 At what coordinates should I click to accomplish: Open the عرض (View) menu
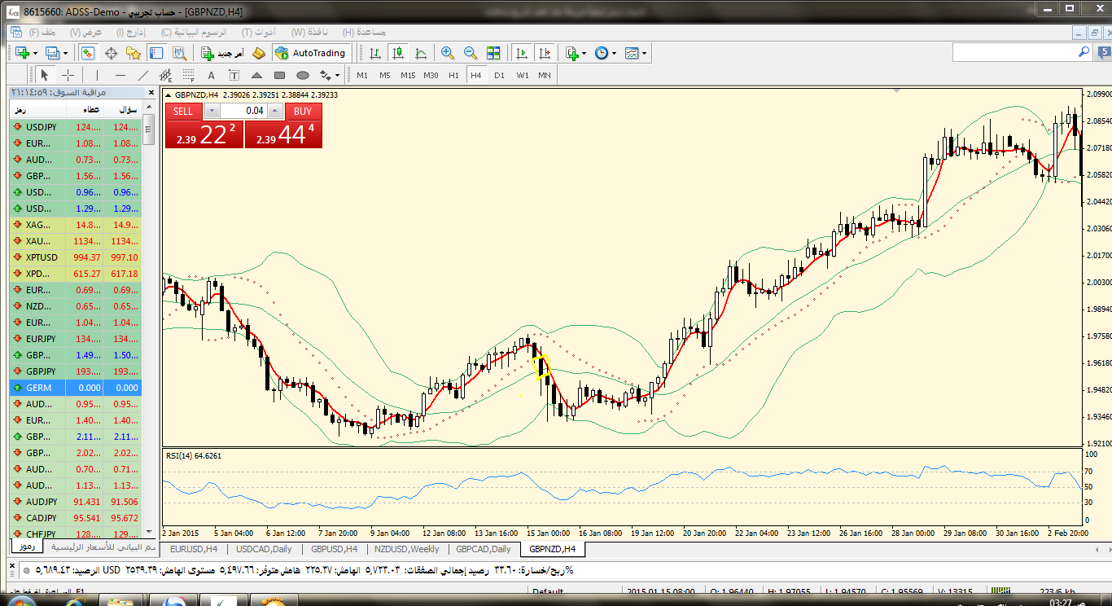point(86,32)
